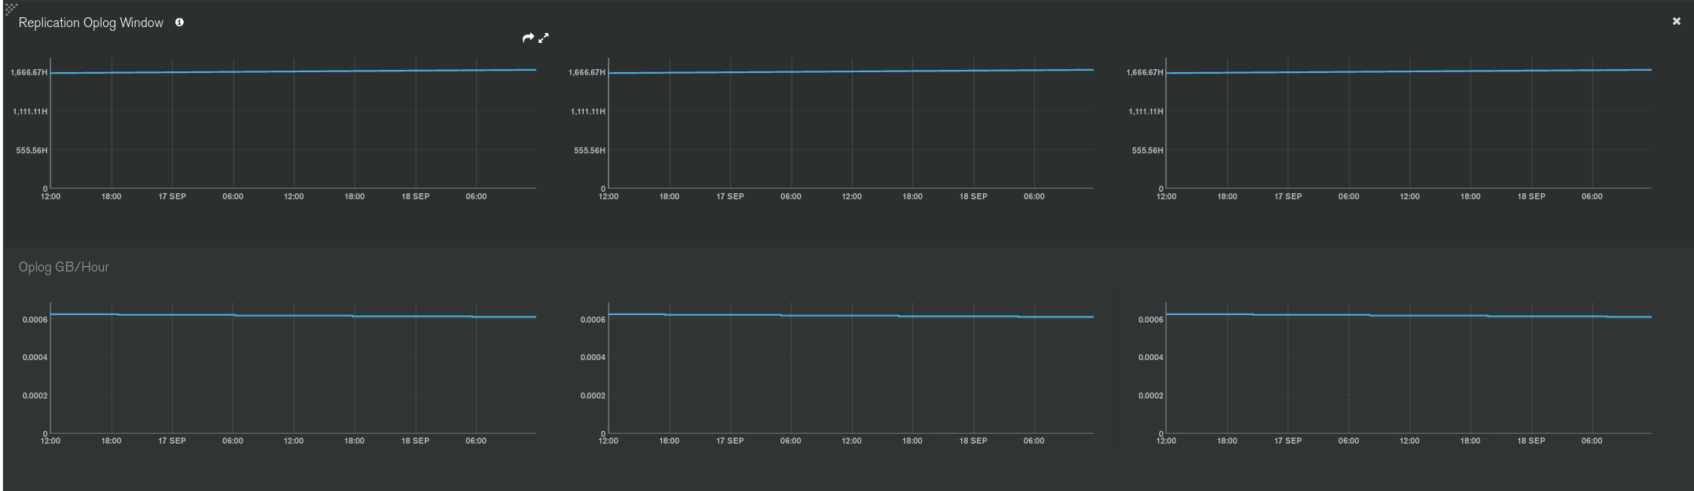
Task: Click the info icon beside Replication Oplog Window
Action: (x=179, y=23)
